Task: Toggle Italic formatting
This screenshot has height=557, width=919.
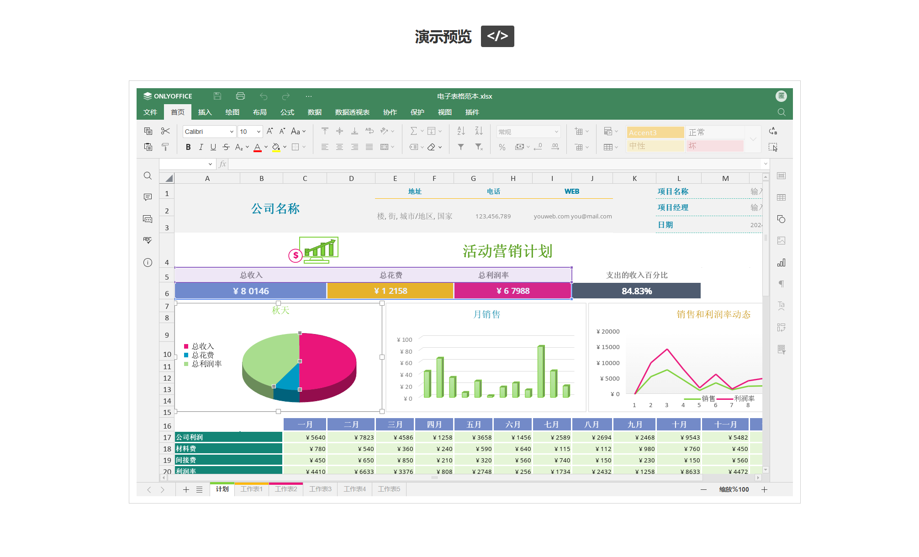Action: click(201, 147)
